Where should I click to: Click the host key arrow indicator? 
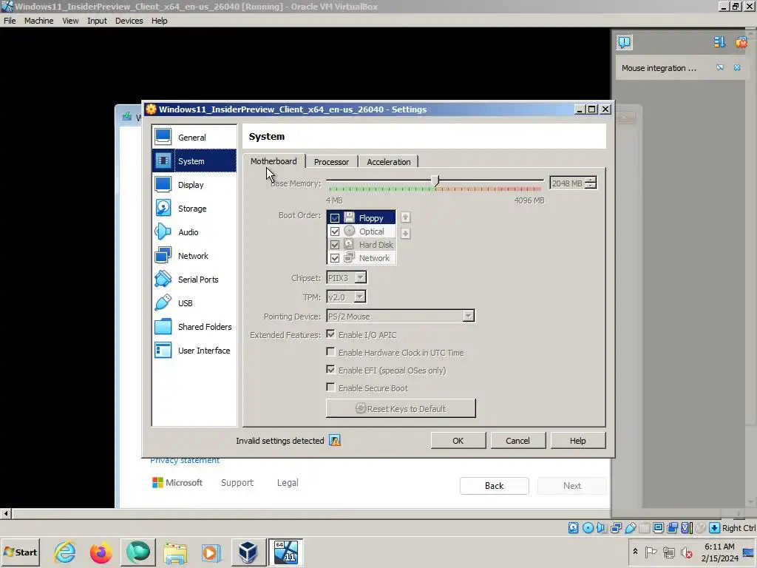pos(715,528)
